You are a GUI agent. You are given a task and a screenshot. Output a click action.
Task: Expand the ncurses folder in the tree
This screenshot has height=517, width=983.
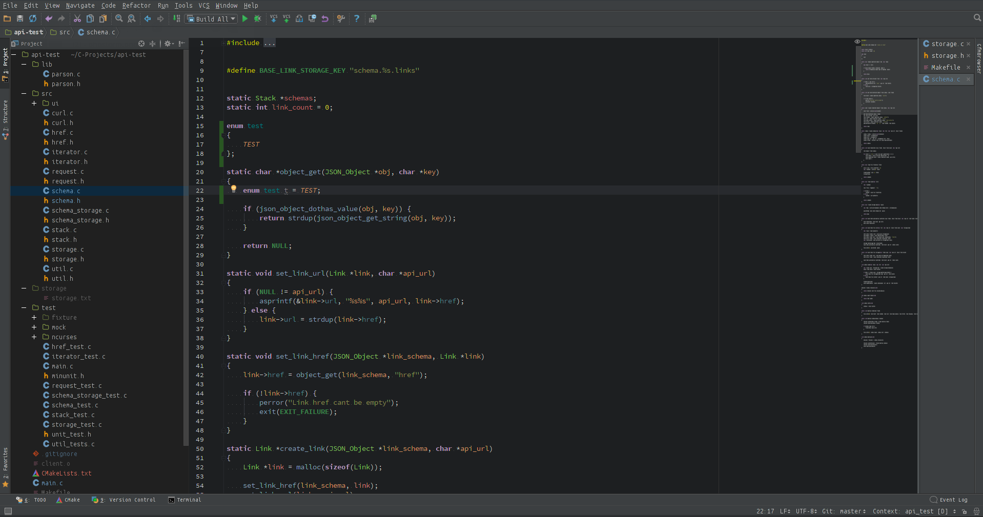[x=34, y=337]
